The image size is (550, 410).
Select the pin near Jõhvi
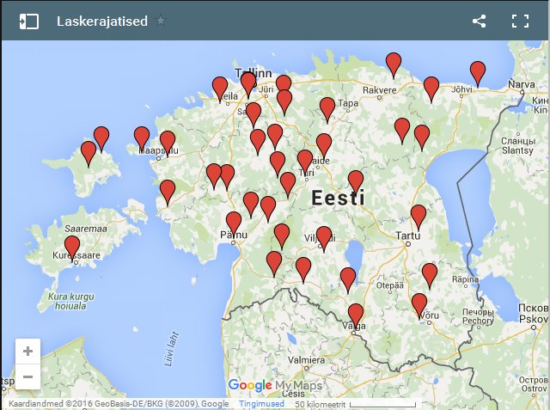point(477,71)
